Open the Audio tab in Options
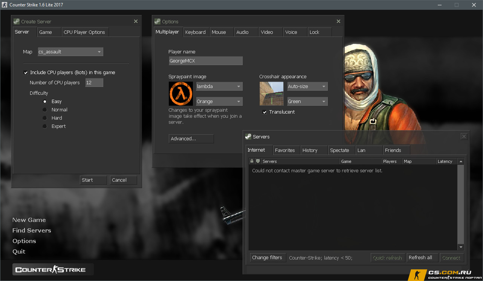This screenshot has height=281, width=483. click(x=246, y=32)
